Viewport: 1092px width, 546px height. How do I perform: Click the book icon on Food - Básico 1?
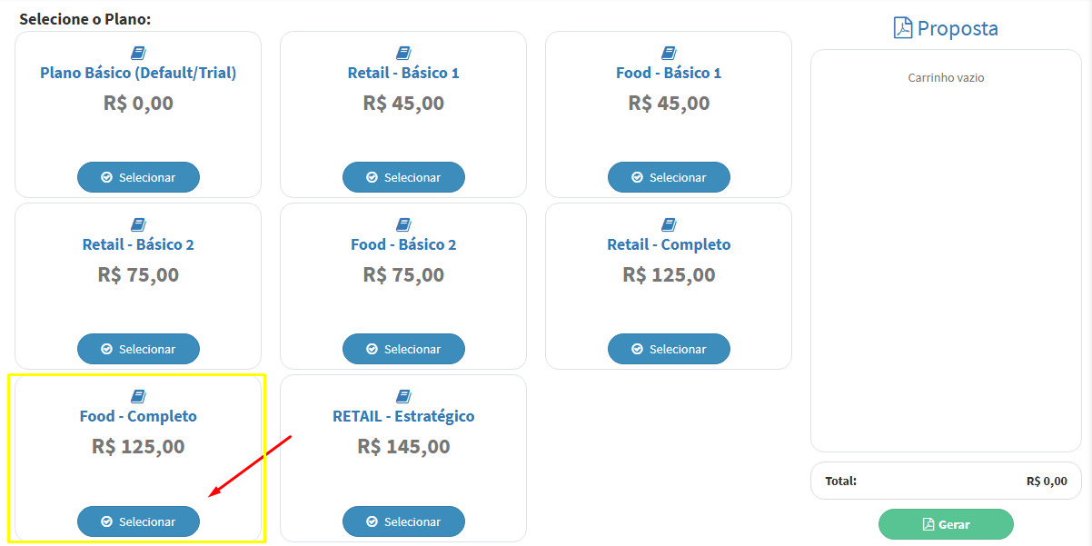[x=669, y=53]
